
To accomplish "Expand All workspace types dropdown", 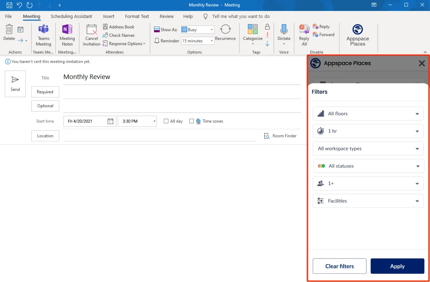I will point(368,149).
